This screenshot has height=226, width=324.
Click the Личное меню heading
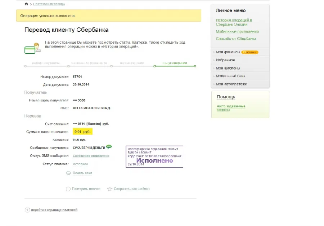(x=231, y=10)
